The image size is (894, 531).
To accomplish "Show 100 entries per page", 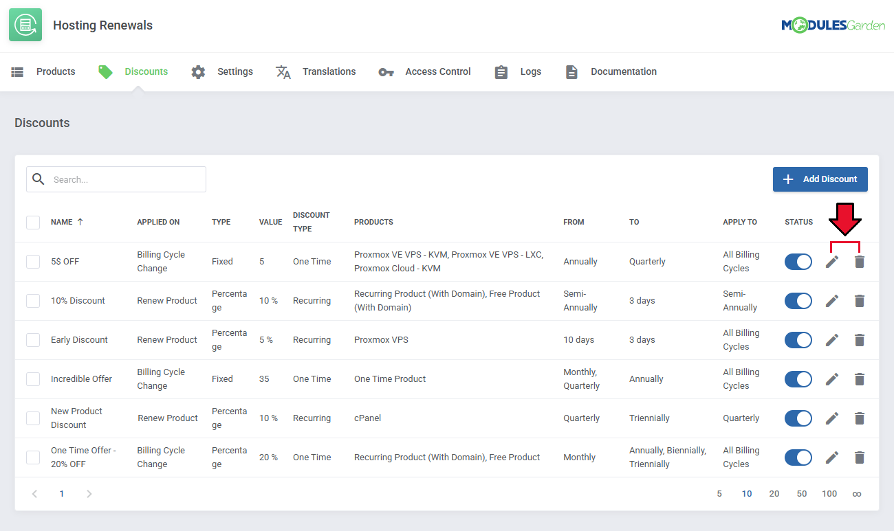I will coord(829,494).
